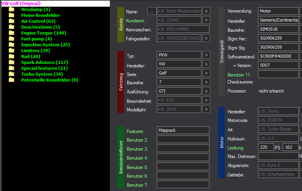Viewport: 302px width, 191px height.
Task: Click the Injection System folder icon
Action: coord(11,45)
